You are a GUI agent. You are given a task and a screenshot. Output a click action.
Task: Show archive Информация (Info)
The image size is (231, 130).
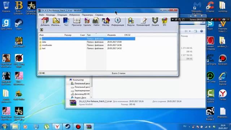[x=118, y=22]
